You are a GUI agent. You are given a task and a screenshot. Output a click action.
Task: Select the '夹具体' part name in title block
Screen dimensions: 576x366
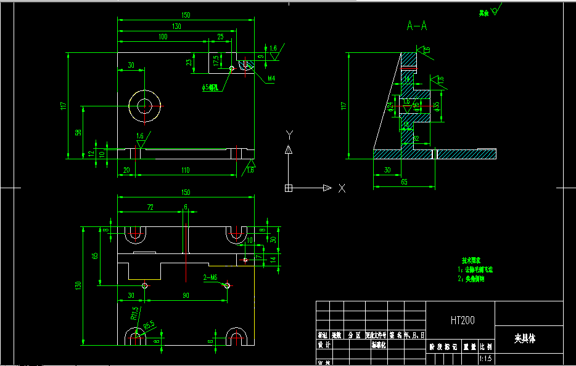[x=525, y=339]
